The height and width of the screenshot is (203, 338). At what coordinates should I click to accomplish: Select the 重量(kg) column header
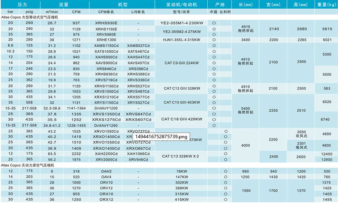(326, 5)
